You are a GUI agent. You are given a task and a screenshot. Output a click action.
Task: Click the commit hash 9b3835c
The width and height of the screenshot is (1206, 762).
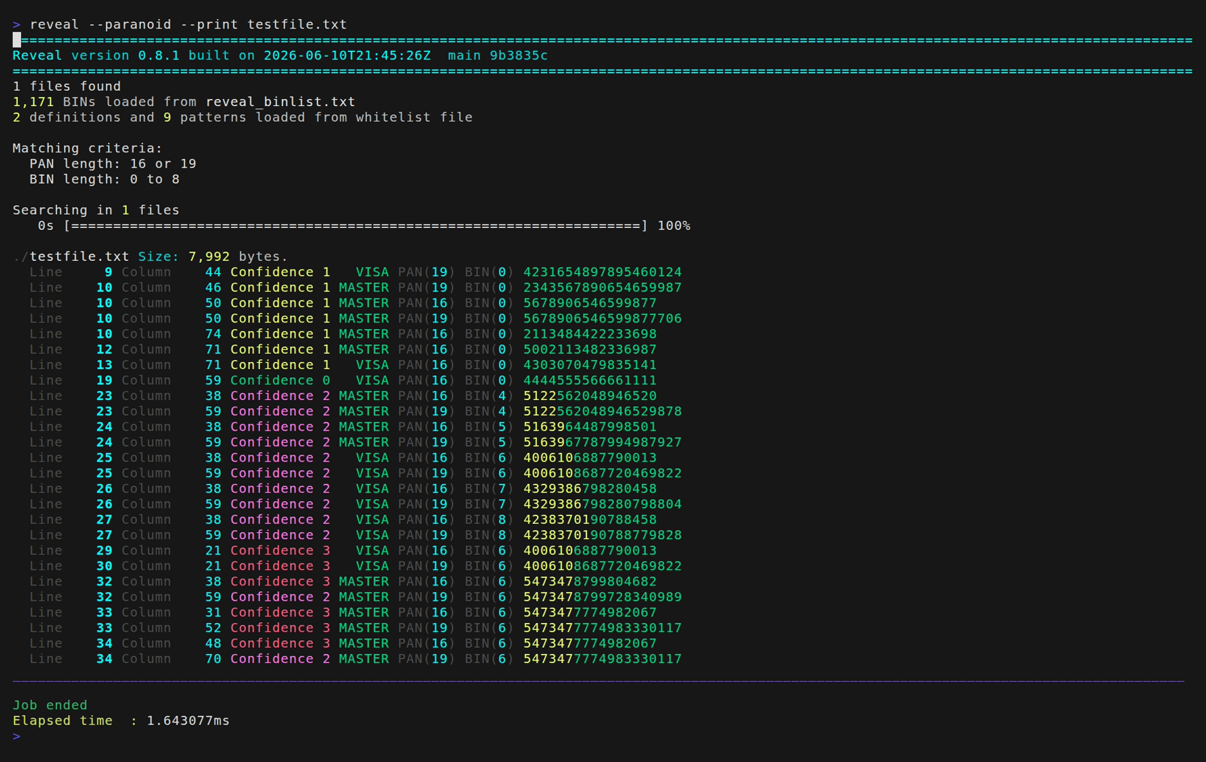[x=519, y=56]
